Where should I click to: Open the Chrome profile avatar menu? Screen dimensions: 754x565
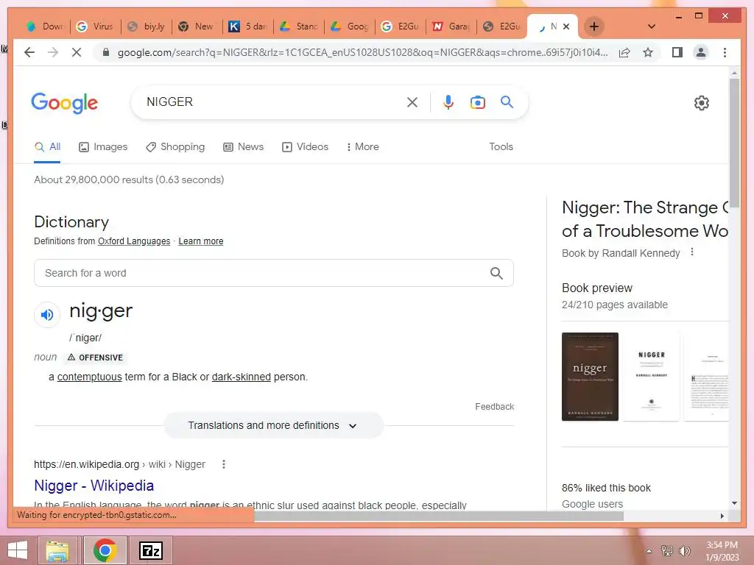[x=701, y=52]
